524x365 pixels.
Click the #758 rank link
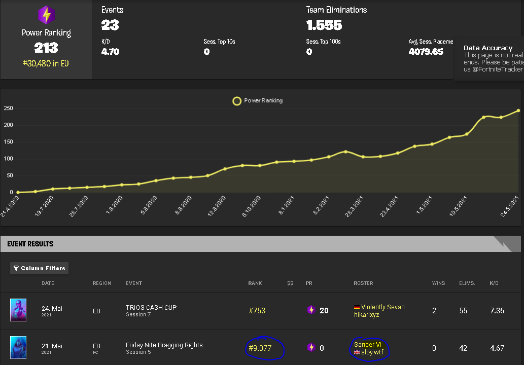pos(257,311)
